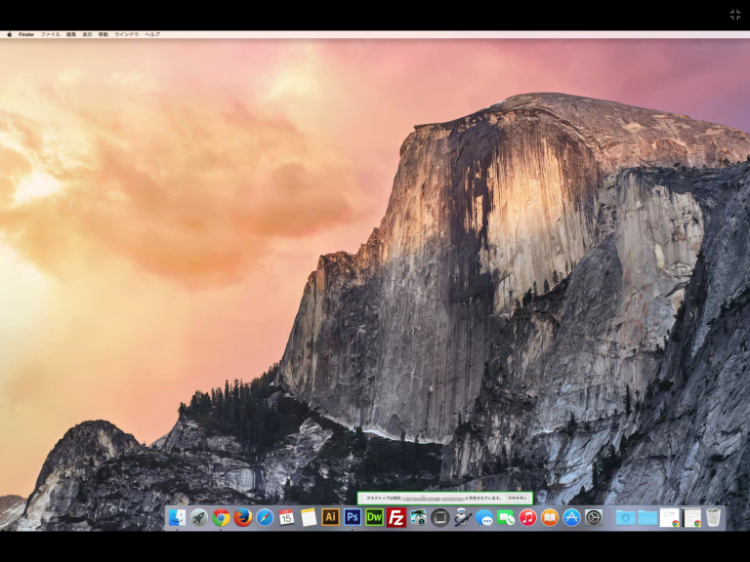
Task: Launch Automator robot icon in Dock
Action: pos(462,517)
